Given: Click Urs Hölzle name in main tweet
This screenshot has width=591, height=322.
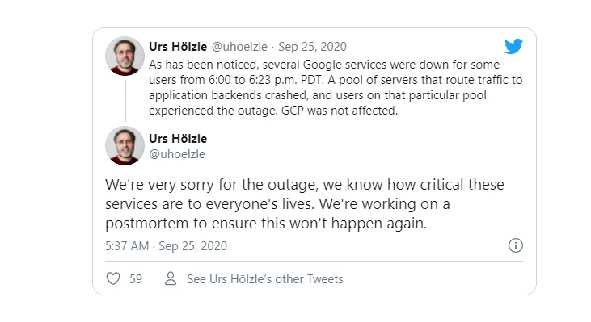Looking at the screenshot, I should point(178,139).
